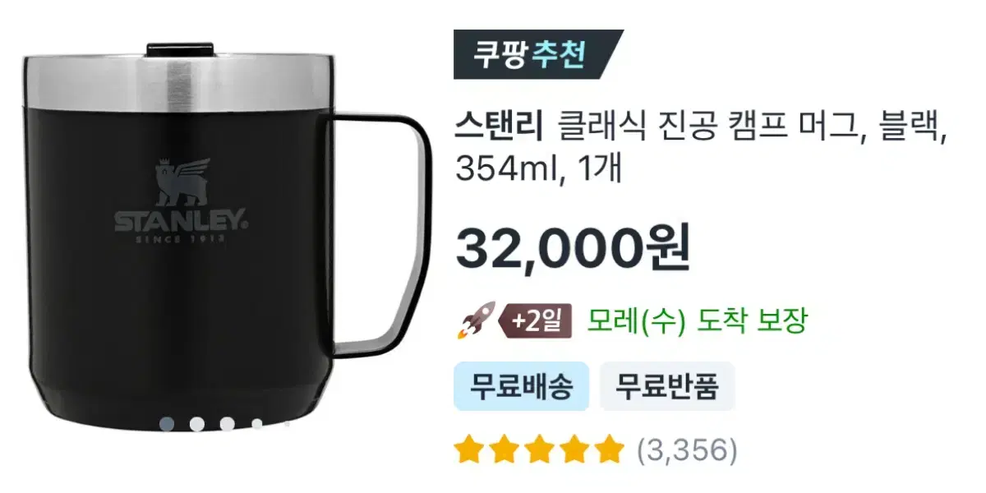Click the 무료배송 tag
Image resolution: width=986 pixels, height=493 pixels.
[x=522, y=385]
